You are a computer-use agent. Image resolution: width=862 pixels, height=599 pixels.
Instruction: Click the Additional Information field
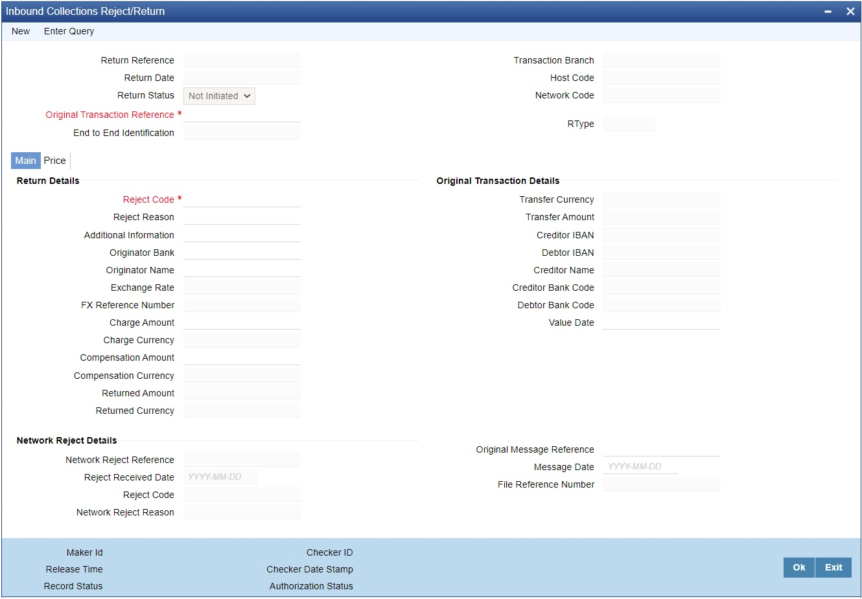point(242,235)
